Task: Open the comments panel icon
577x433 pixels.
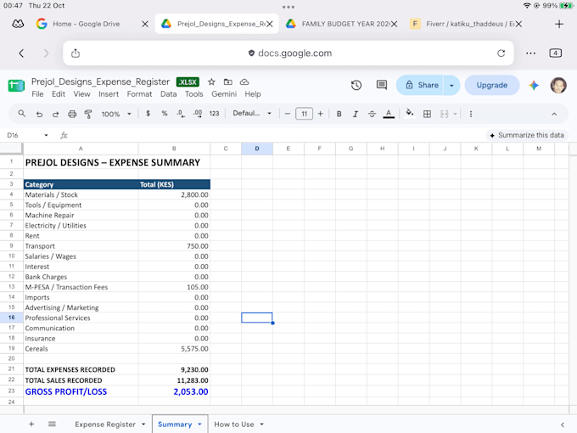Action: pyautogui.click(x=382, y=85)
